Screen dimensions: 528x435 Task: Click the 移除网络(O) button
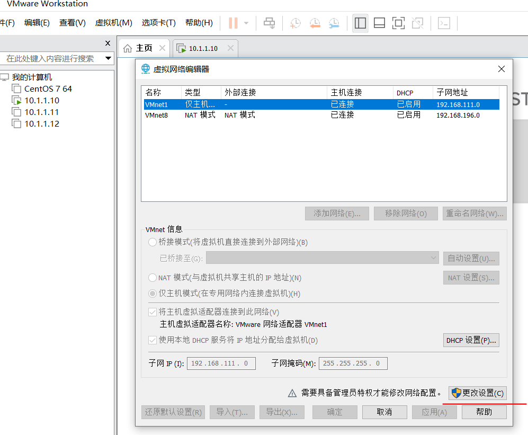point(406,214)
